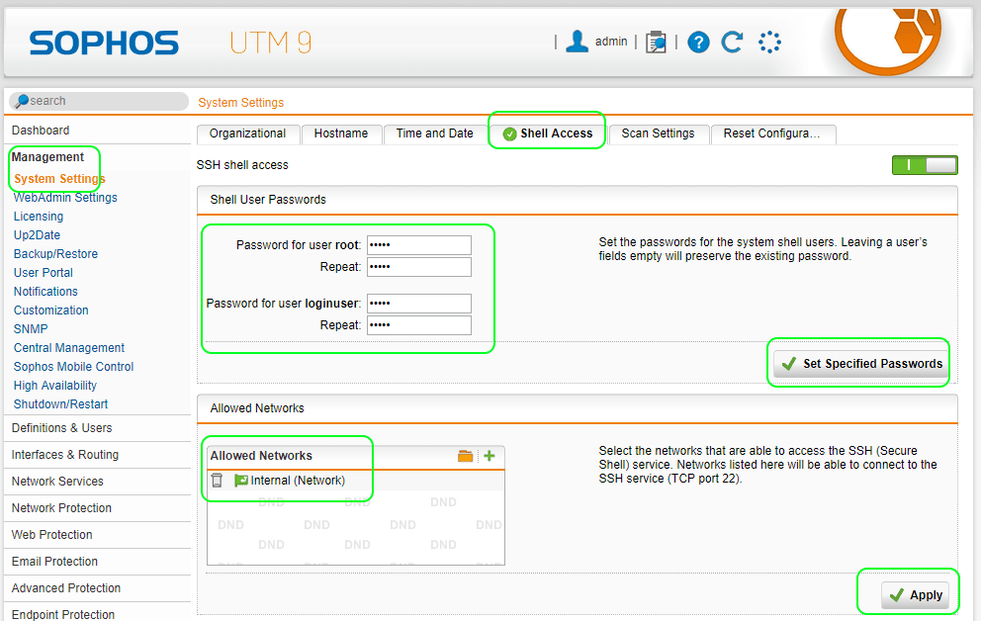The width and height of the screenshot is (981, 621).
Task: Click the admin username text
Action: click(x=611, y=42)
